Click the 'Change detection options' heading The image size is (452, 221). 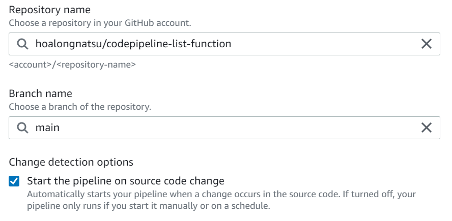click(71, 162)
